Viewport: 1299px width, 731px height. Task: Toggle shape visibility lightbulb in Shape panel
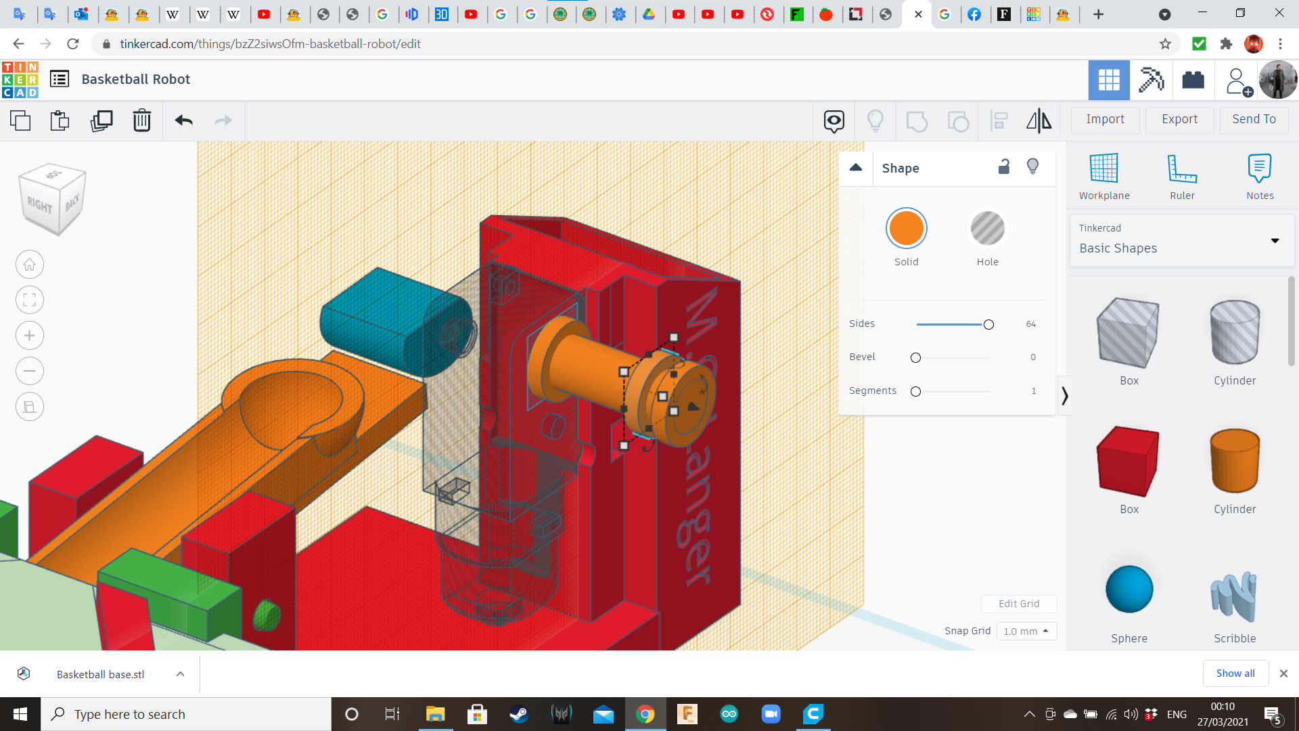click(1032, 167)
